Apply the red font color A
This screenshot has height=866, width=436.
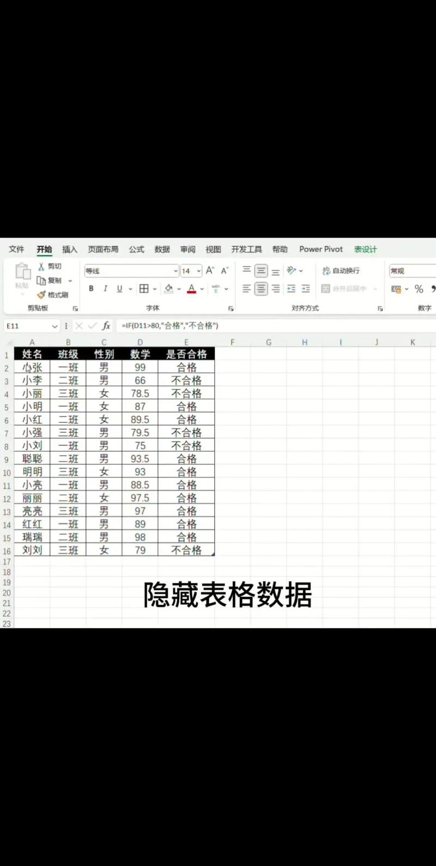click(191, 289)
